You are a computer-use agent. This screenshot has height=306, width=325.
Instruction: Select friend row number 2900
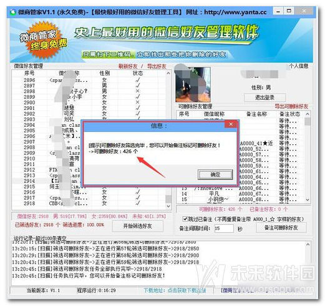tap(89, 102)
